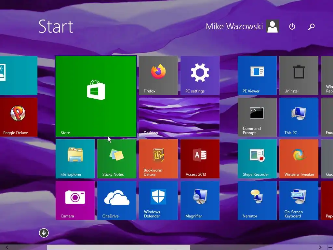Launch Bookworm Deluxe tile

coord(158,159)
